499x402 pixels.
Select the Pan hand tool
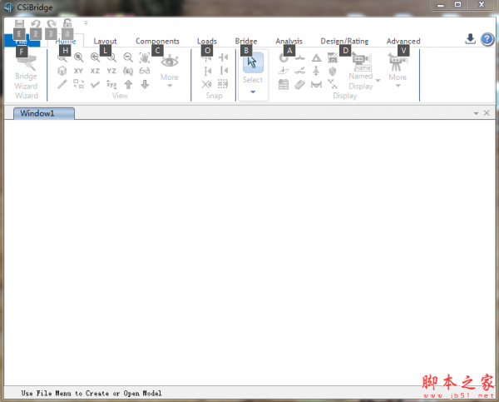146,58
